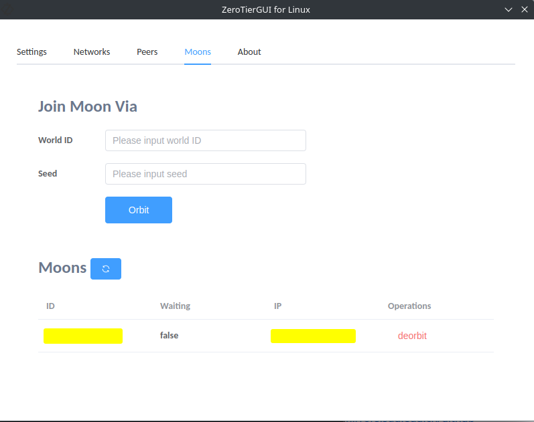Click the Waiting column header

[175, 306]
